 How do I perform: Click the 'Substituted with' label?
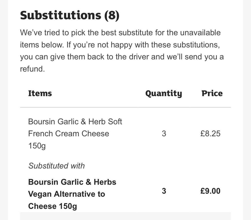[56, 166]
